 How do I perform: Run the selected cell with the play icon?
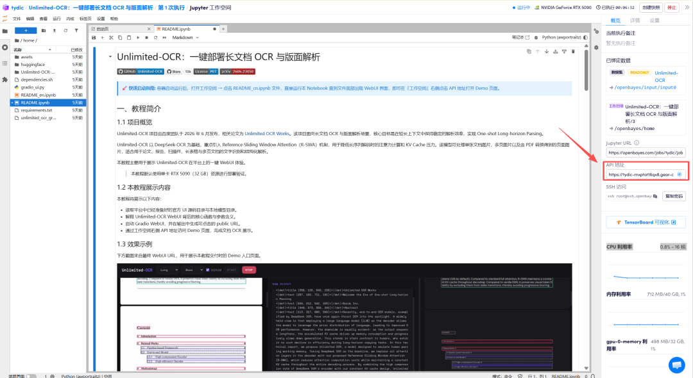pyautogui.click(x=138, y=38)
